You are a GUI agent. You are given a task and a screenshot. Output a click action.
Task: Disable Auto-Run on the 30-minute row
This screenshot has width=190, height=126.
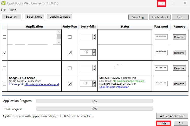[x=70, y=52]
